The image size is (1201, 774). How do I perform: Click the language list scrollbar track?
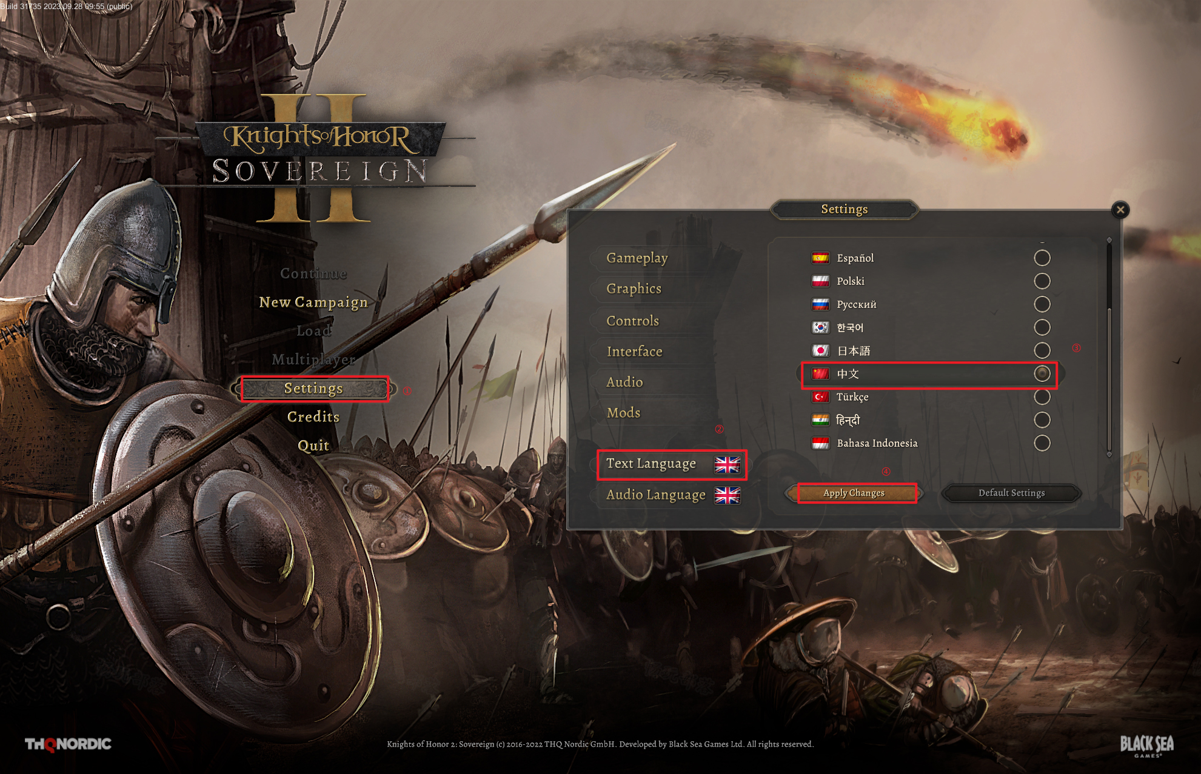pos(1109,347)
